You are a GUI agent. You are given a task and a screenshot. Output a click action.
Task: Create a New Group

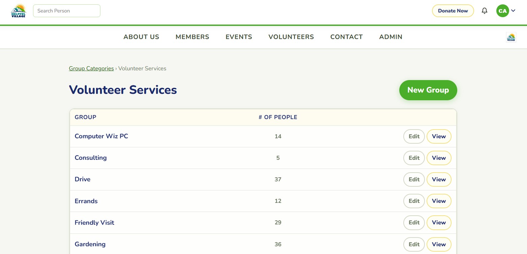point(428,90)
